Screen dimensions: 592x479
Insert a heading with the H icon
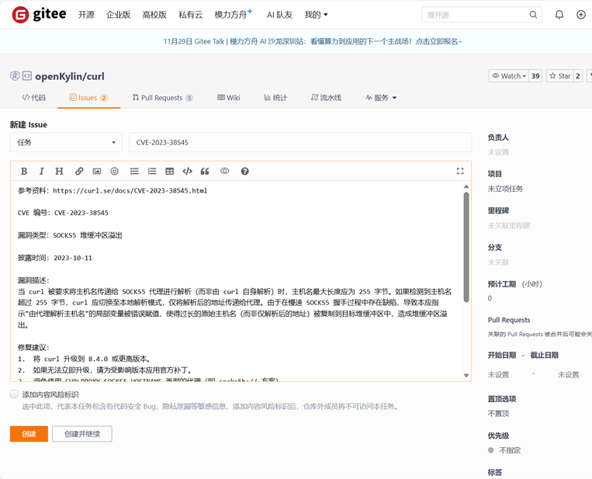point(59,171)
